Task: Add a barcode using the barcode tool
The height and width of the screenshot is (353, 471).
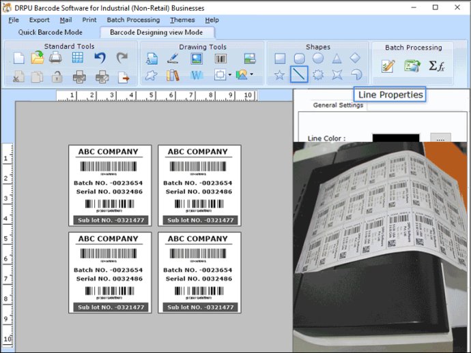Action: (x=220, y=59)
